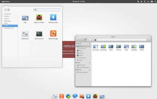157x99 pixels.
Task: Open Files from the dock
Action: 102,96
